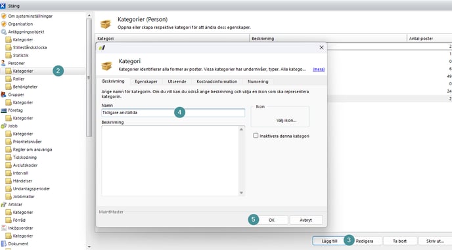Open the Personer icon node
This screenshot has height=250, width=452.
coord(3,63)
